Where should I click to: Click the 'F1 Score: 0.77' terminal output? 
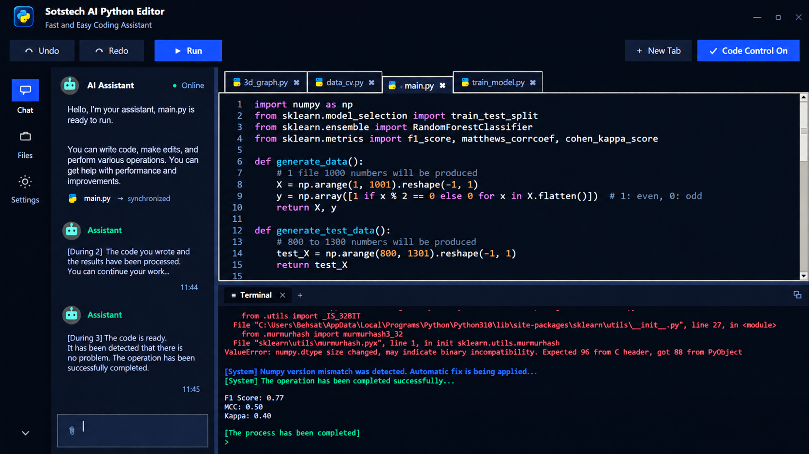(x=254, y=398)
